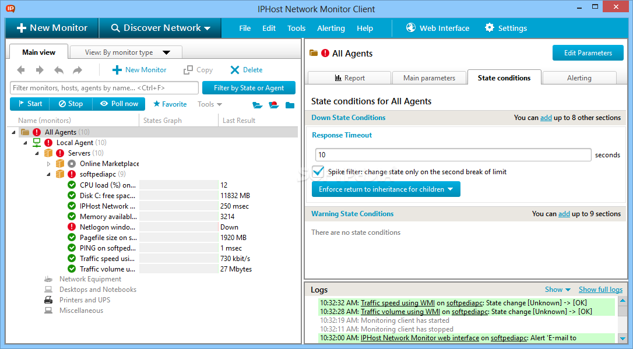Click the Report bar chart icon
Screen dimensions: 633x349
click(338, 78)
